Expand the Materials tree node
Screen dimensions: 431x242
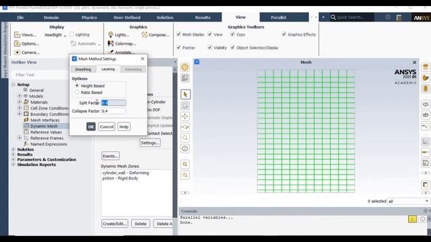(20, 102)
